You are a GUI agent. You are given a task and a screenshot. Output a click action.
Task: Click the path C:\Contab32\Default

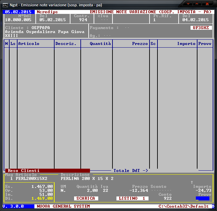point(184,206)
